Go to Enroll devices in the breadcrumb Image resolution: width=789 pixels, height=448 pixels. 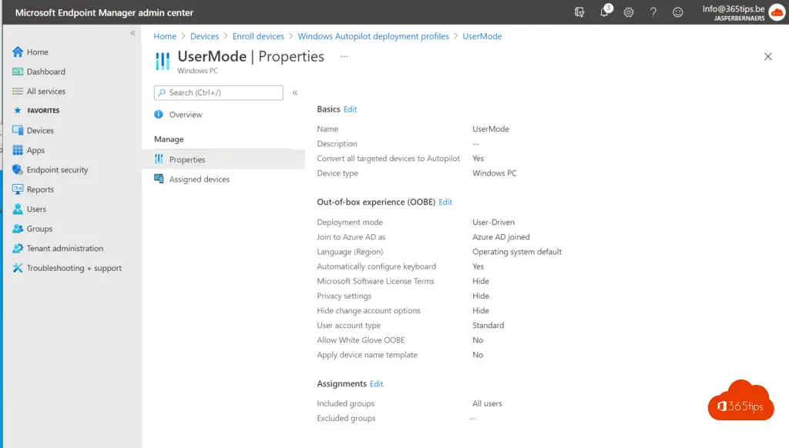point(258,36)
